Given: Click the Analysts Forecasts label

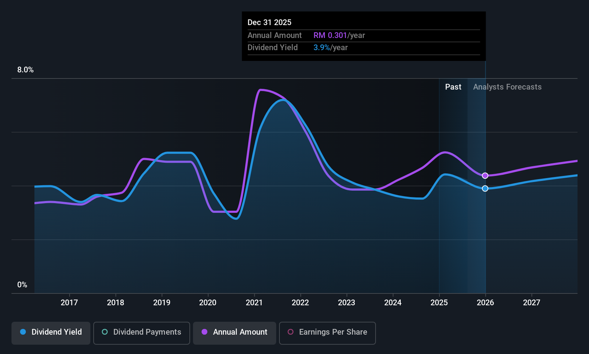Looking at the screenshot, I should pos(507,87).
